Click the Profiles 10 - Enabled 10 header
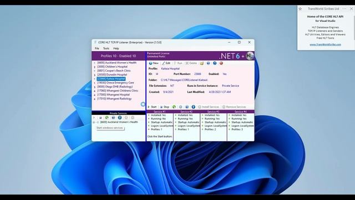Viewport: 355px width, 200px height. [118, 56]
